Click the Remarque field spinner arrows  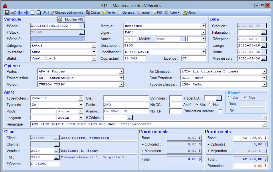264,124
